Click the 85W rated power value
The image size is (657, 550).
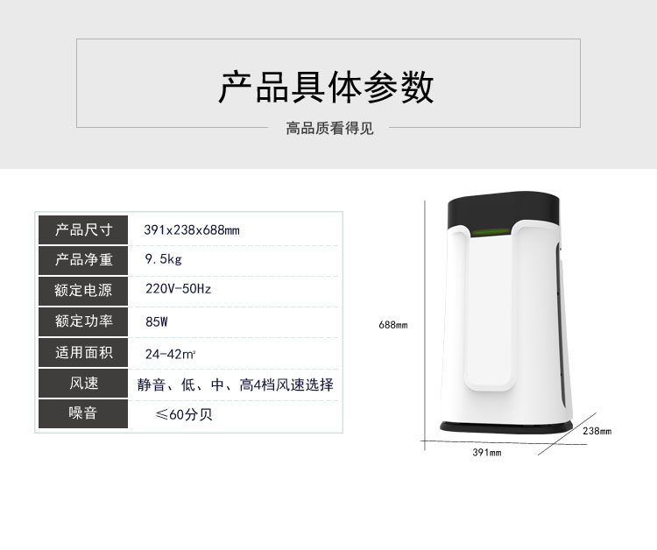[x=157, y=321]
